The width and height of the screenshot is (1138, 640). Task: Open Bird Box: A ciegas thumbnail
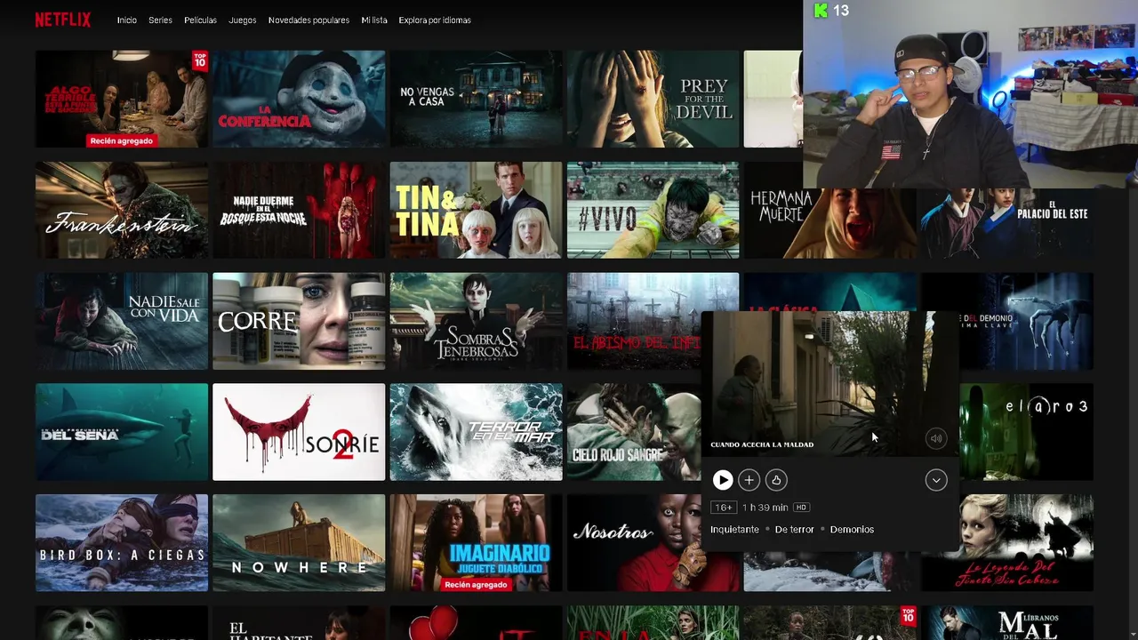coord(122,542)
